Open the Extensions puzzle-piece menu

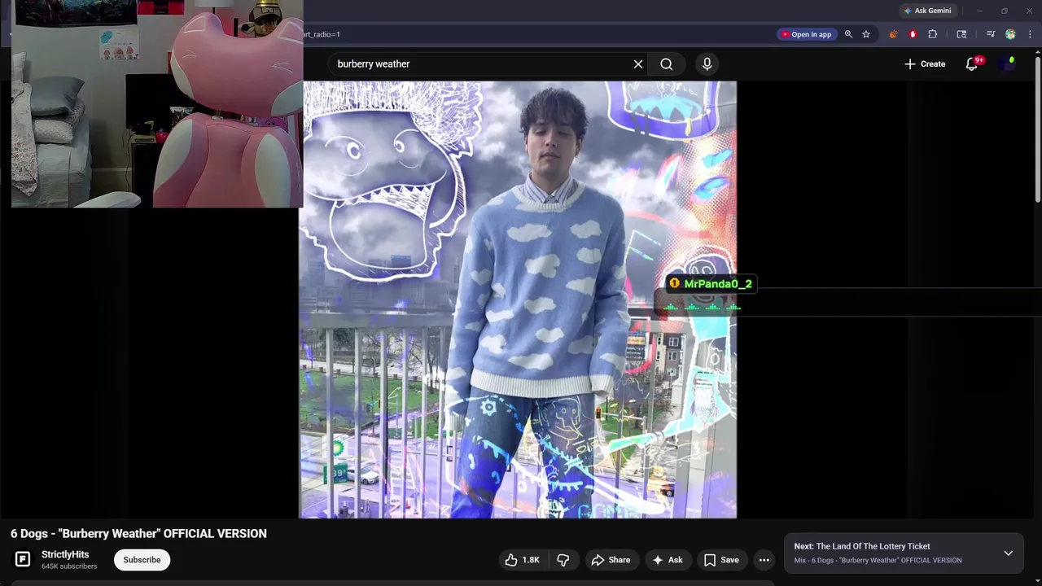coord(933,34)
